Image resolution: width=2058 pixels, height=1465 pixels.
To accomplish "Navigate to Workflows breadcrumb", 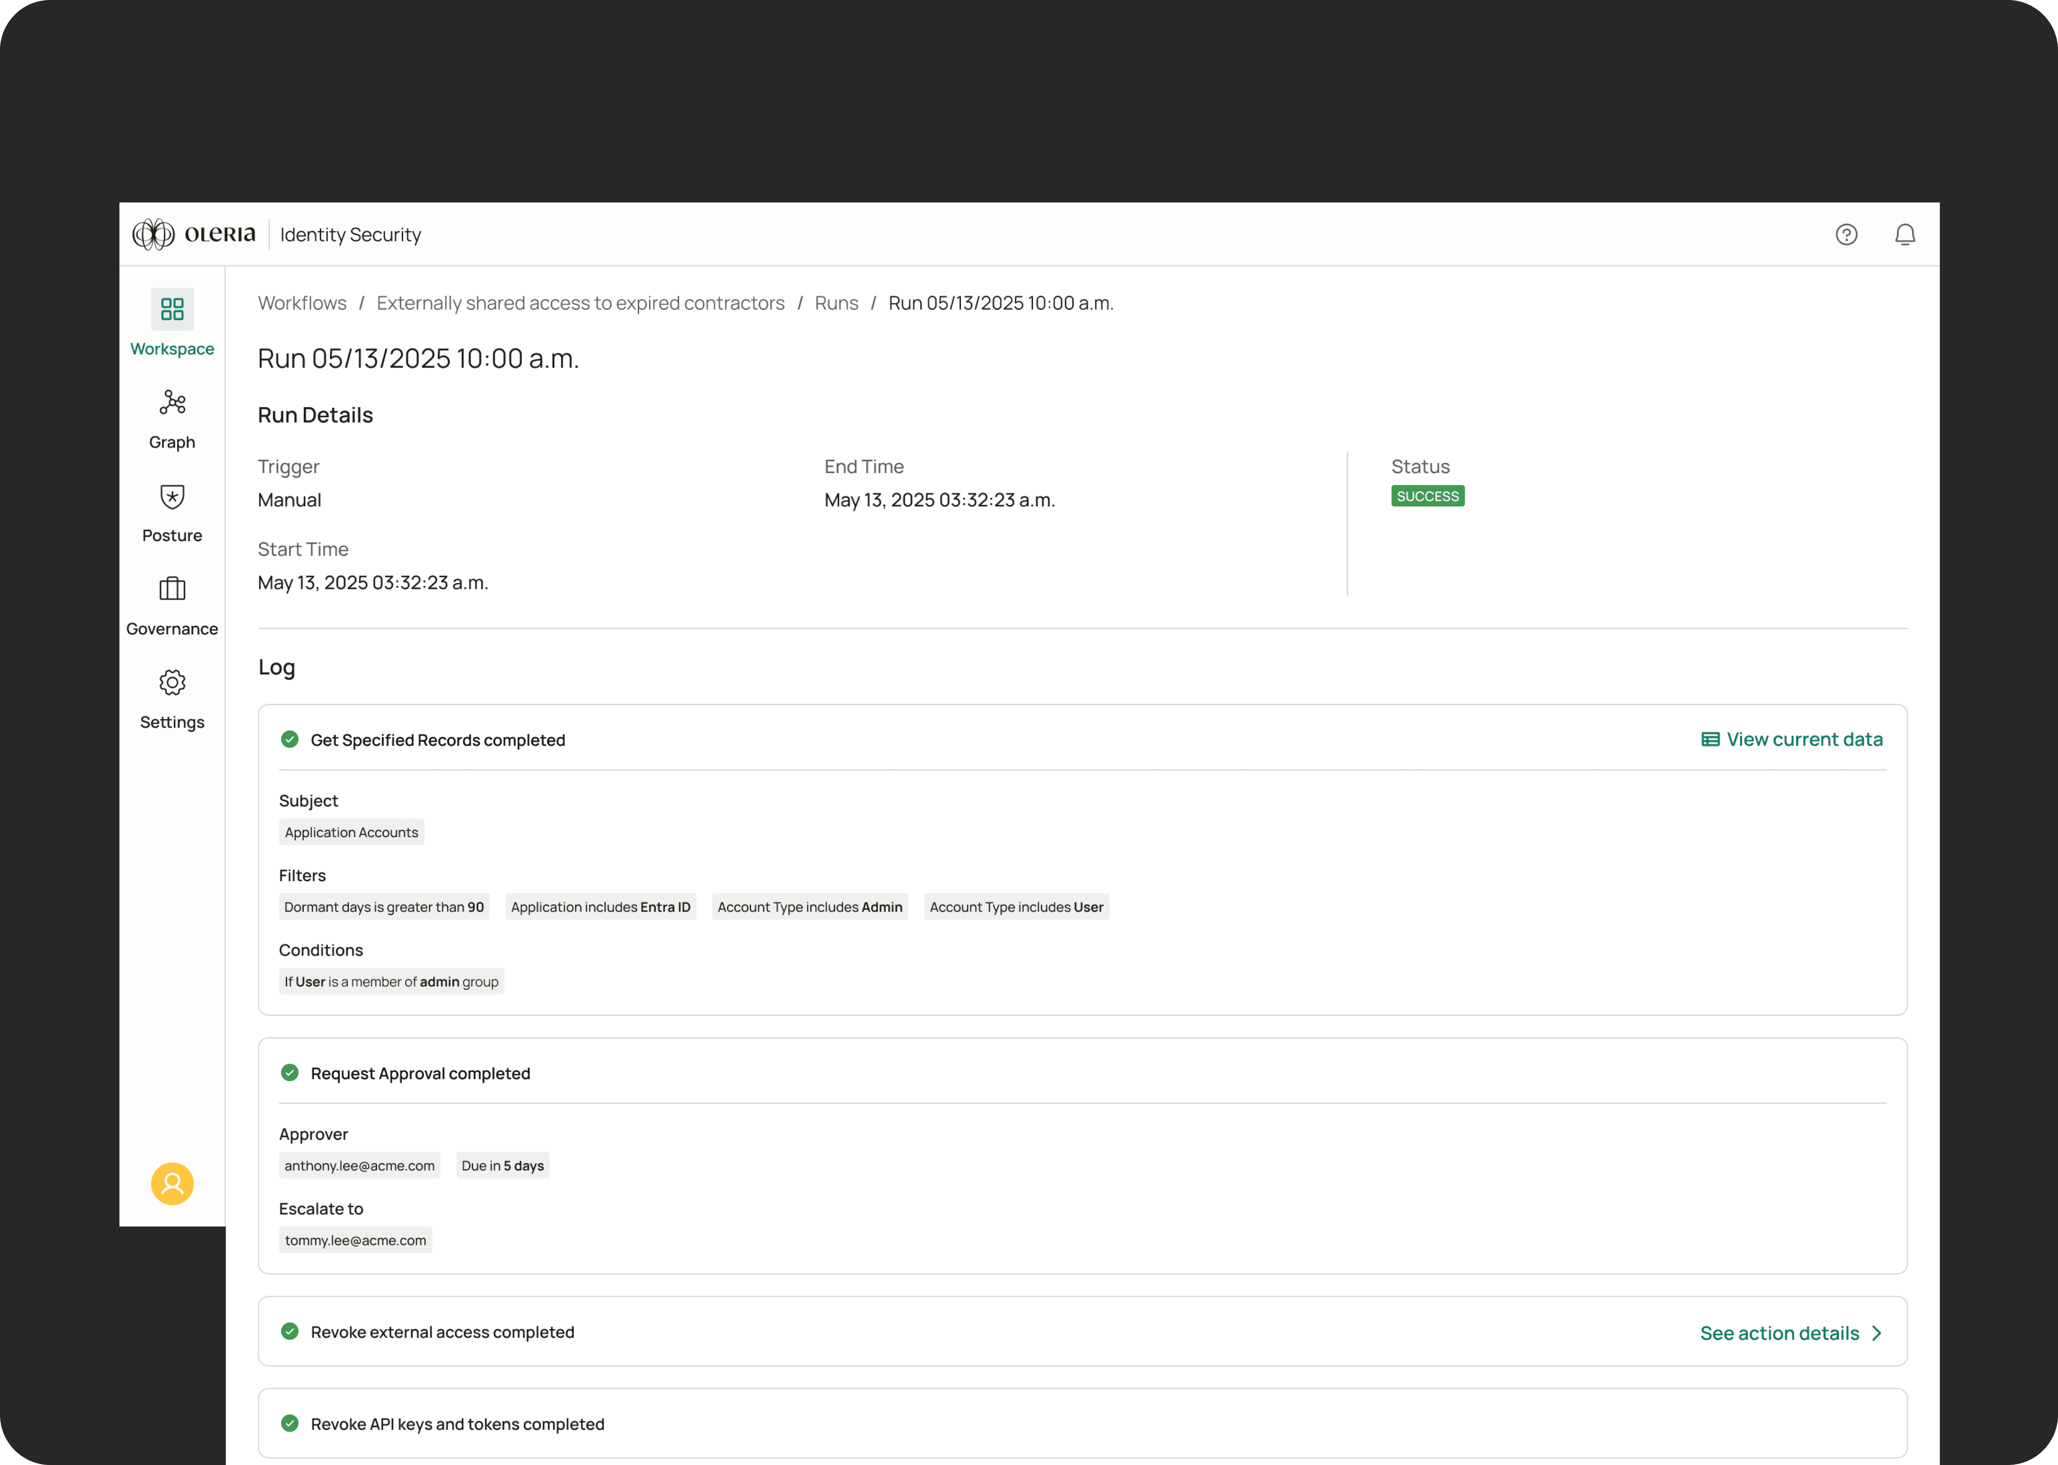I will coord(302,303).
